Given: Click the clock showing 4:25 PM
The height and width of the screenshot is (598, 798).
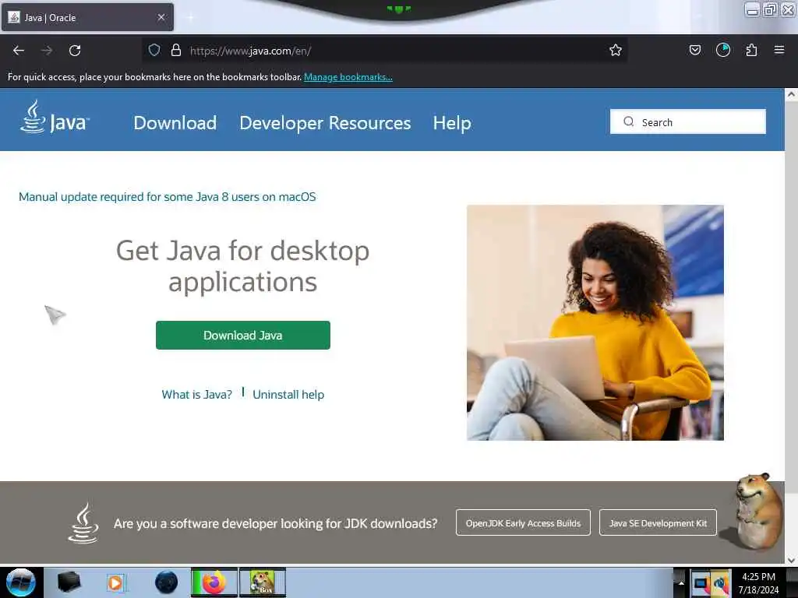Looking at the screenshot, I should coord(758,577).
